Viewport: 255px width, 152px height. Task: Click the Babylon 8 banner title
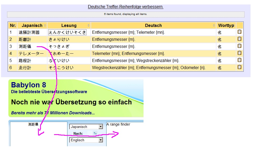point(28,85)
